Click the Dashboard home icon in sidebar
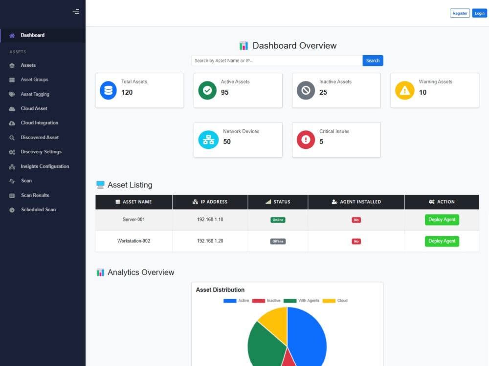489x366 pixels. point(12,36)
